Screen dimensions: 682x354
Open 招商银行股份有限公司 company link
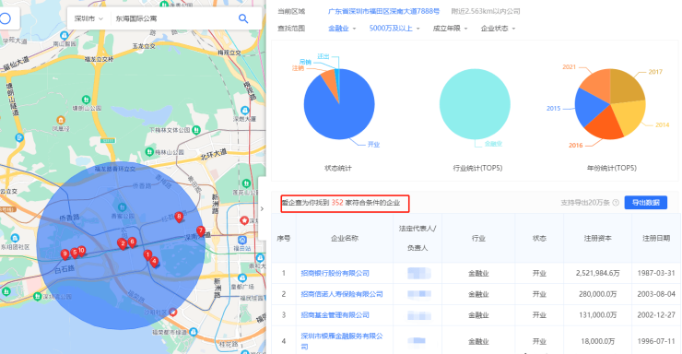335,273
